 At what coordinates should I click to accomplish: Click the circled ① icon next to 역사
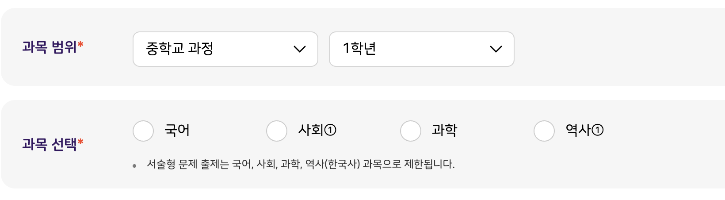(598, 130)
